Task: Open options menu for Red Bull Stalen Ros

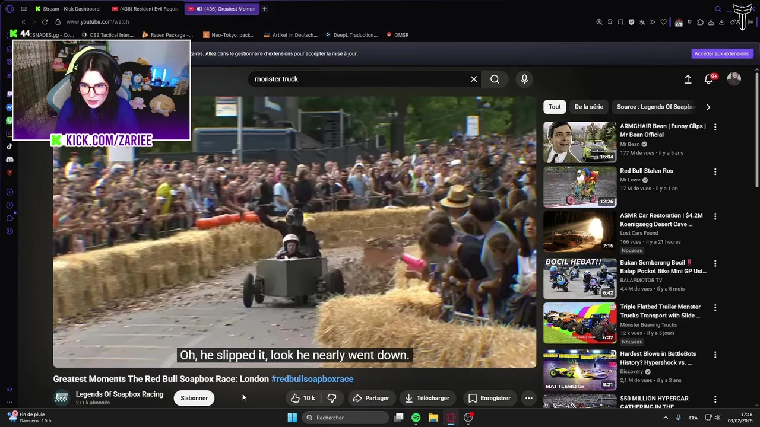Action: [x=715, y=171]
